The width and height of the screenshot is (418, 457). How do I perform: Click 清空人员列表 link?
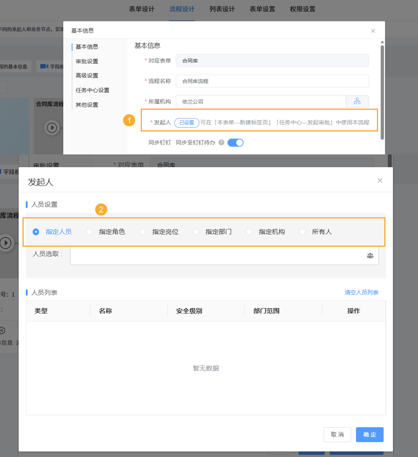click(x=361, y=293)
